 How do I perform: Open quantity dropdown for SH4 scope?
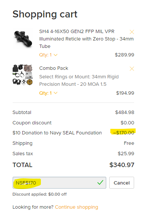(48, 55)
